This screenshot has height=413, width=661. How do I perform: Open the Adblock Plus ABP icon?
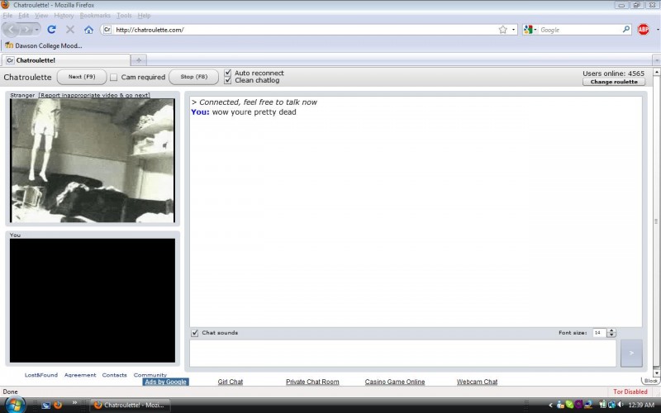(643, 30)
